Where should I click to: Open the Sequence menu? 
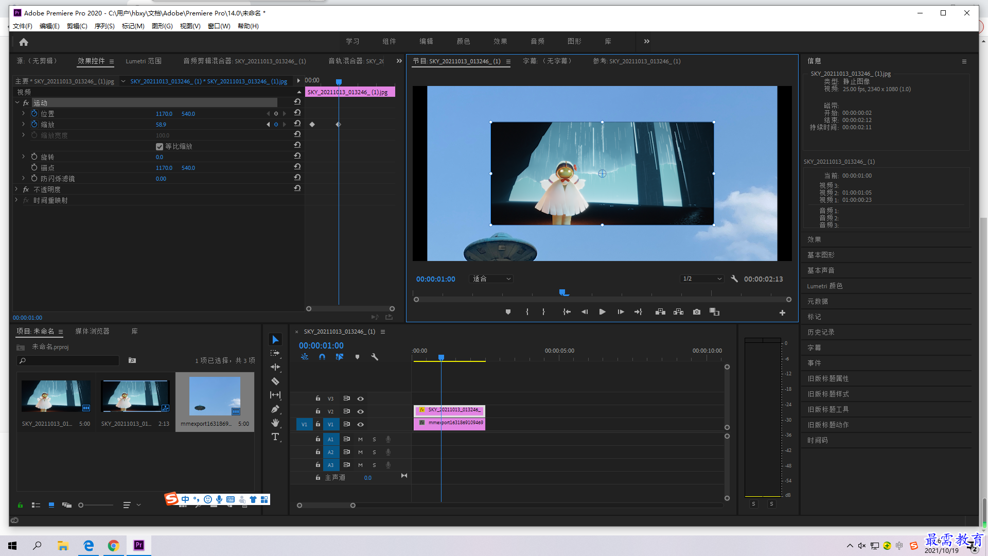click(x=104, y=26)
